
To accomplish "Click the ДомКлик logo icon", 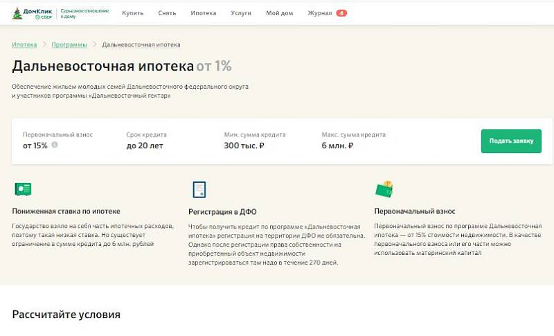I will (x=17, y=13).
